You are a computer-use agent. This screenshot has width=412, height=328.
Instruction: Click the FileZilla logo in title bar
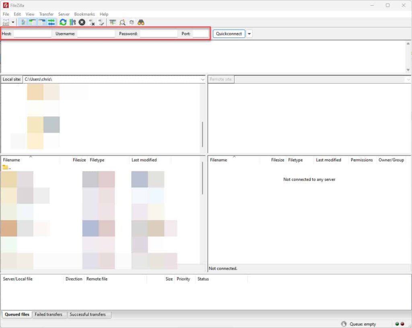6,5
